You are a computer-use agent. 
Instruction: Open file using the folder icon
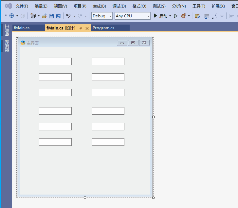click(x=44, y=16)
